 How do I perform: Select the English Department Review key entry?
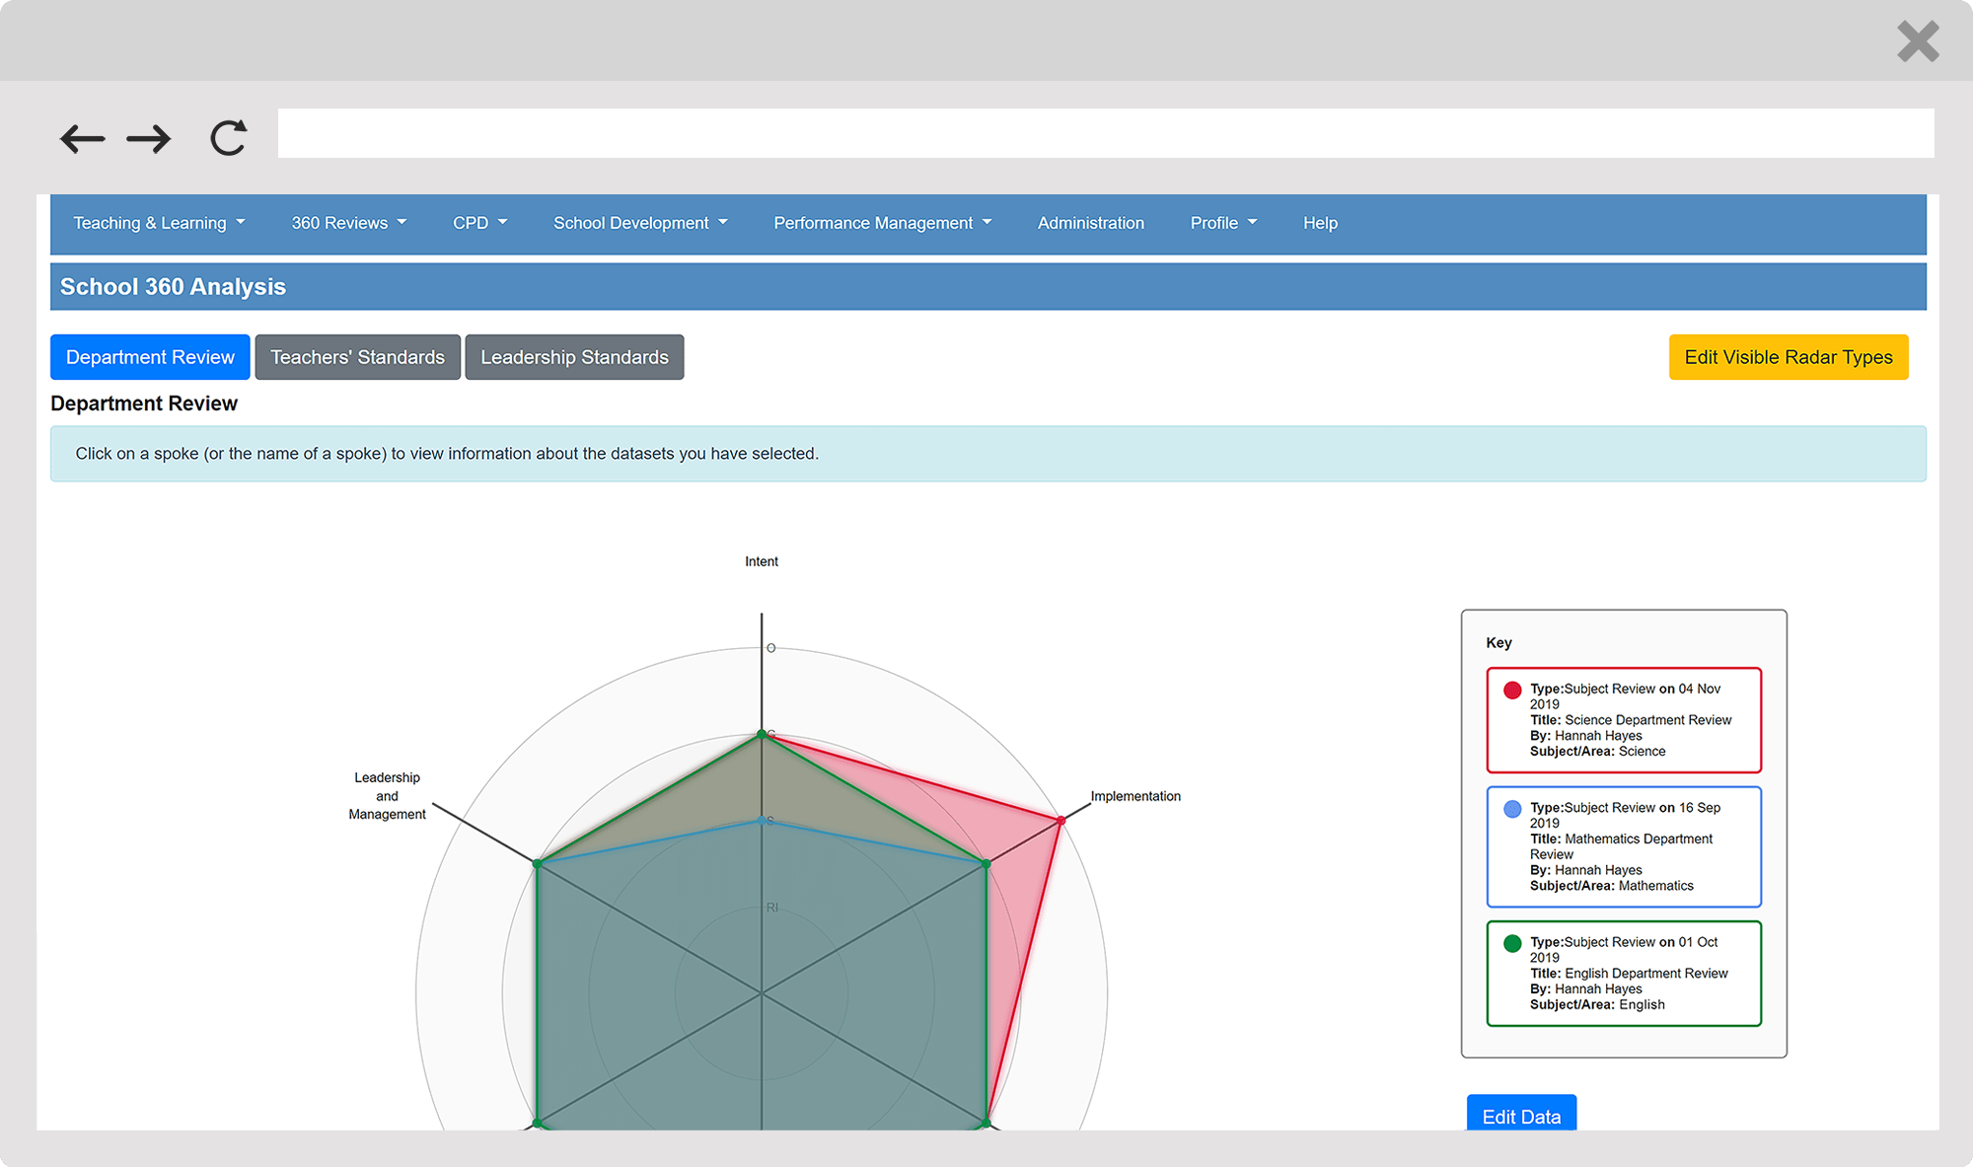coord(1624,974)
